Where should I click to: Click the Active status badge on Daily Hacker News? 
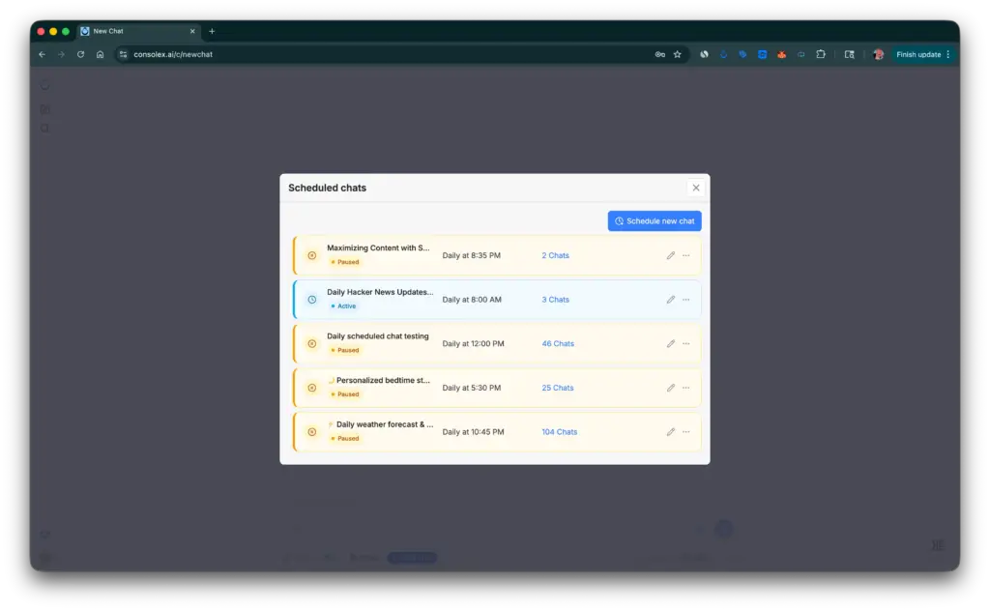tap(343, 305)
